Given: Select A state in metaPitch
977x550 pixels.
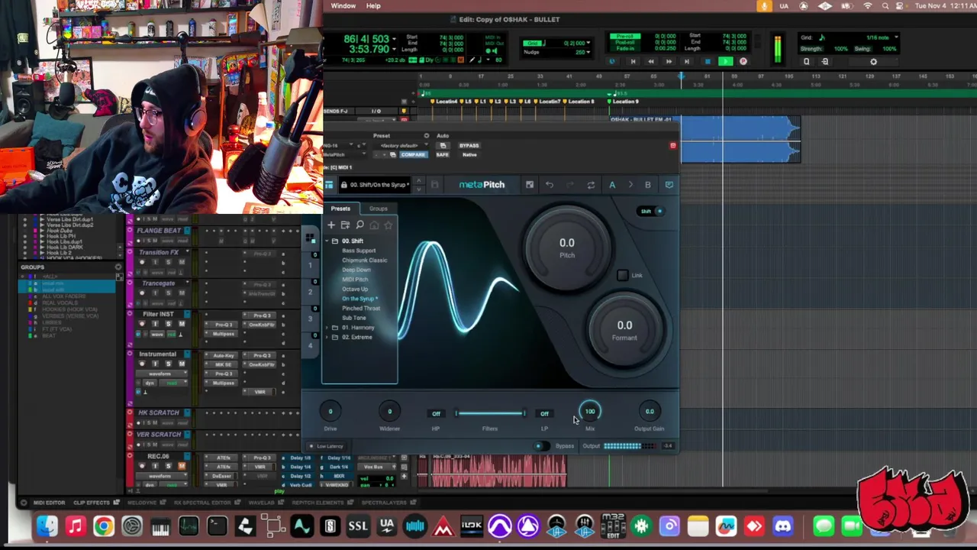Looking at the screenshot, I should pos(611,185).
